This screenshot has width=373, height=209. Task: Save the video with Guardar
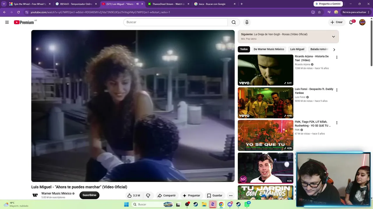coord(214,196)
